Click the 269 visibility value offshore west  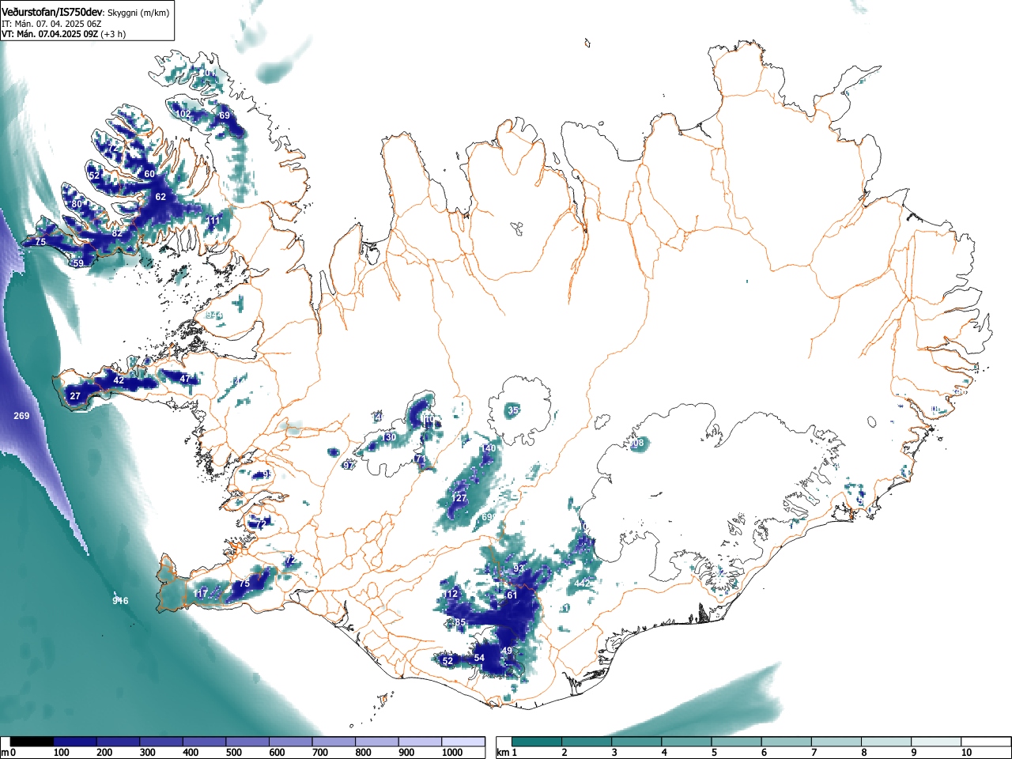pyautogui.click(x=21, y=416)
